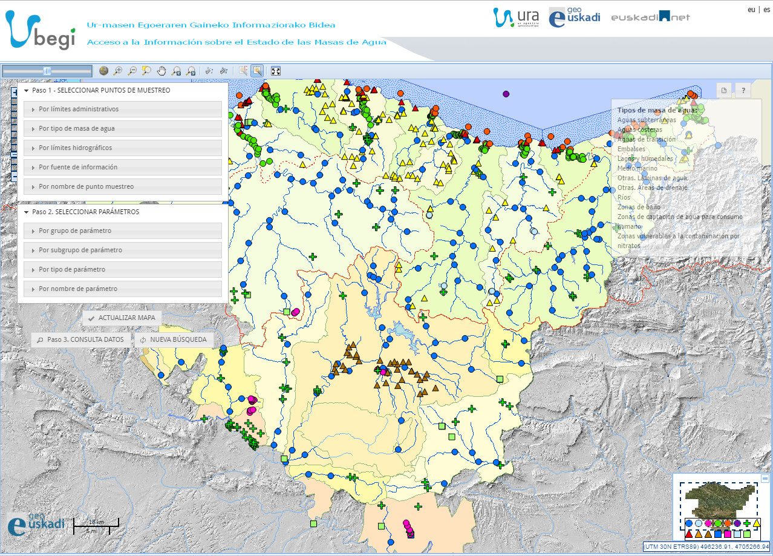
Task: Open the help question mark button
Action: [743, 90]
